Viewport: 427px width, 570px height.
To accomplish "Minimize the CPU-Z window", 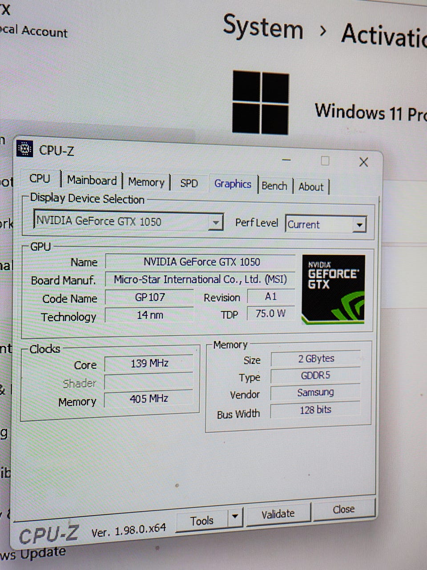I will 286,160.
